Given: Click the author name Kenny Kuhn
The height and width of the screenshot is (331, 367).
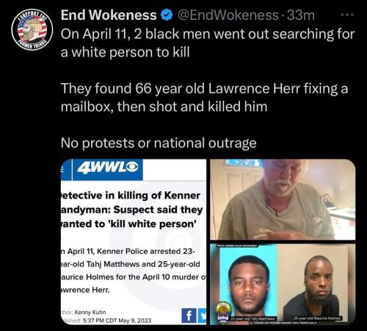Looking at the screenshot, I should tap(90, 313).
